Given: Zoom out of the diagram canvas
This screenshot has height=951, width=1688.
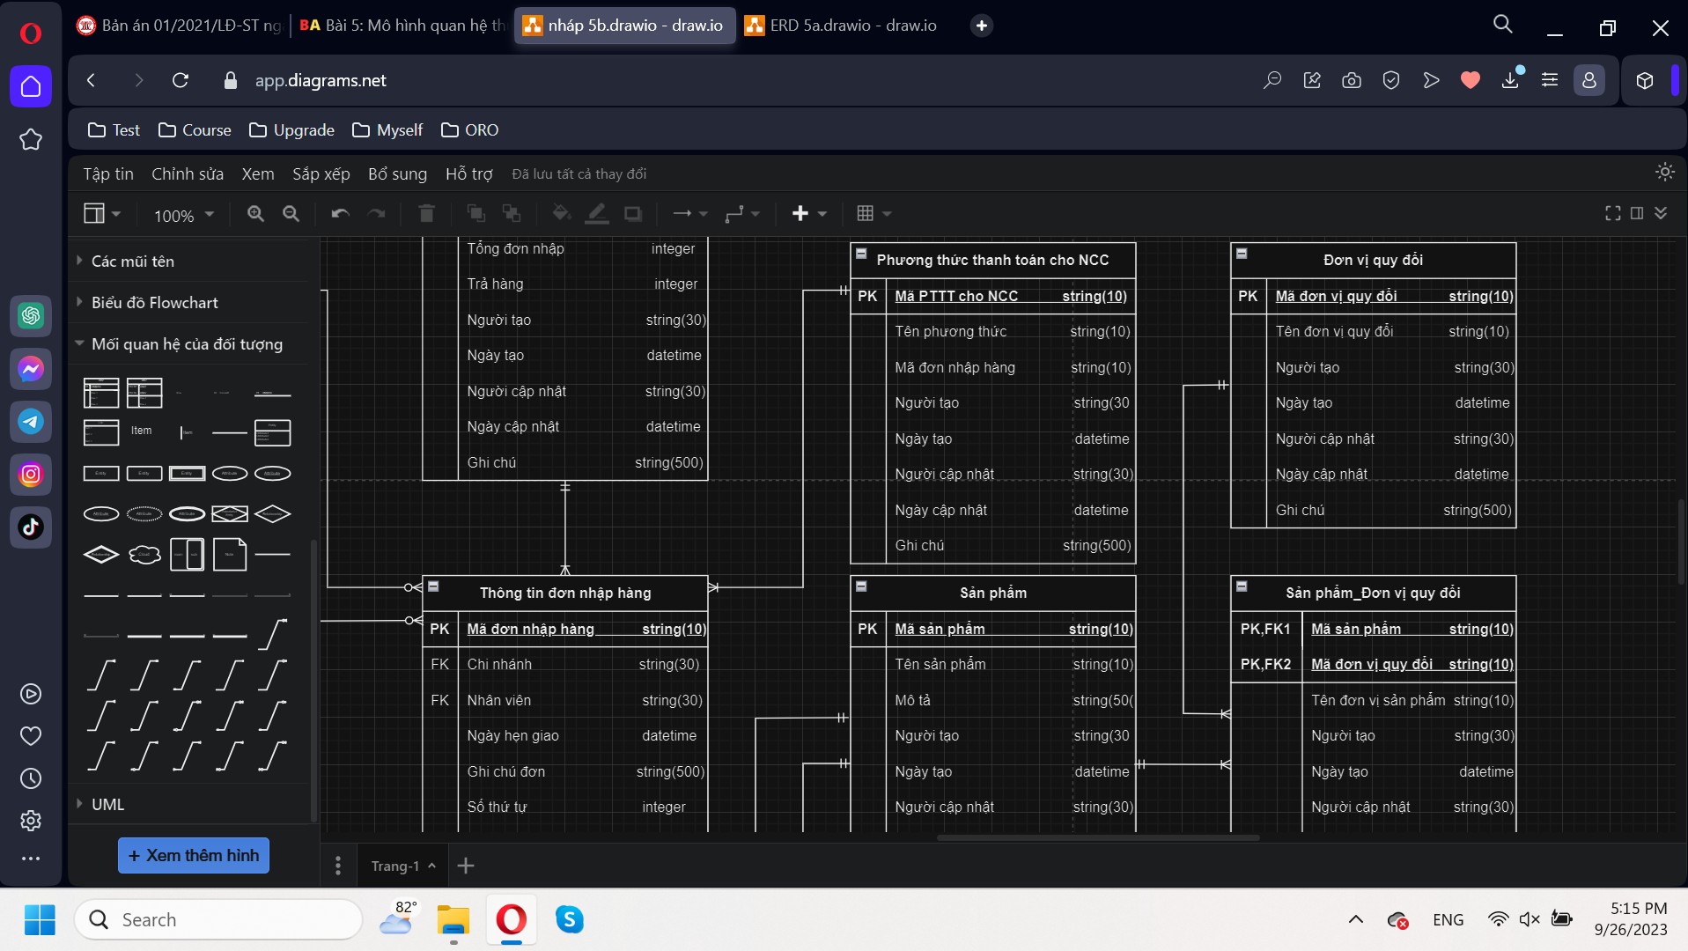Looking at the screenshot, I should point(291,213).
